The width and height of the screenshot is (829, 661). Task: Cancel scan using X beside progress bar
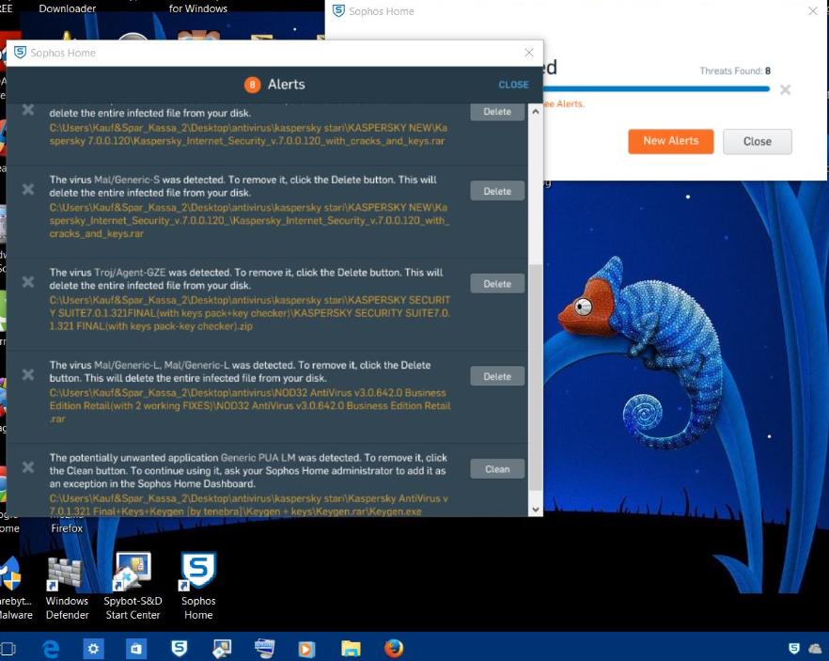(x=785, y=89)
